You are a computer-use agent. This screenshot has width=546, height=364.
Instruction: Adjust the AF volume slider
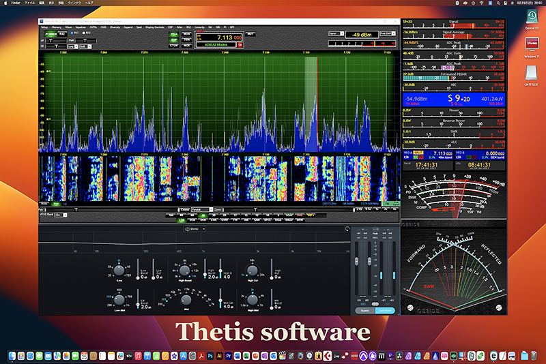55,41
